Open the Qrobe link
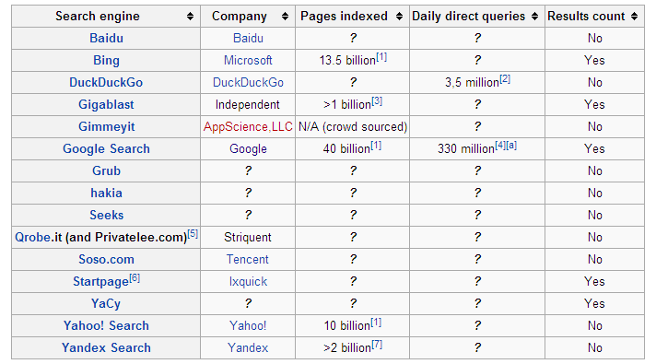 32,238
